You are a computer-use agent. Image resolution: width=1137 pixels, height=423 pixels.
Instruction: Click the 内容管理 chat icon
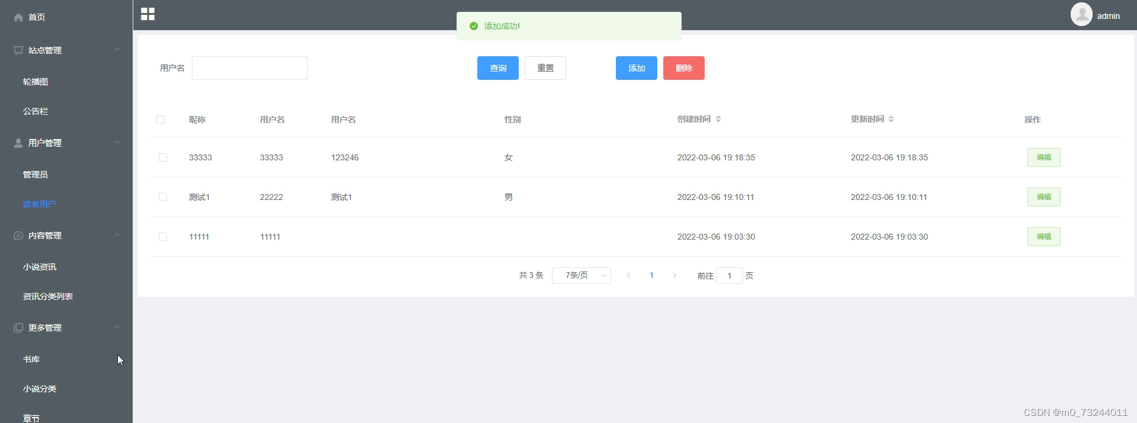pos(18,235)
